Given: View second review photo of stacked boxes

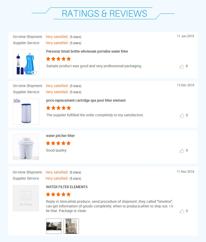Looking at the screenshot, I should click(71, 226).
